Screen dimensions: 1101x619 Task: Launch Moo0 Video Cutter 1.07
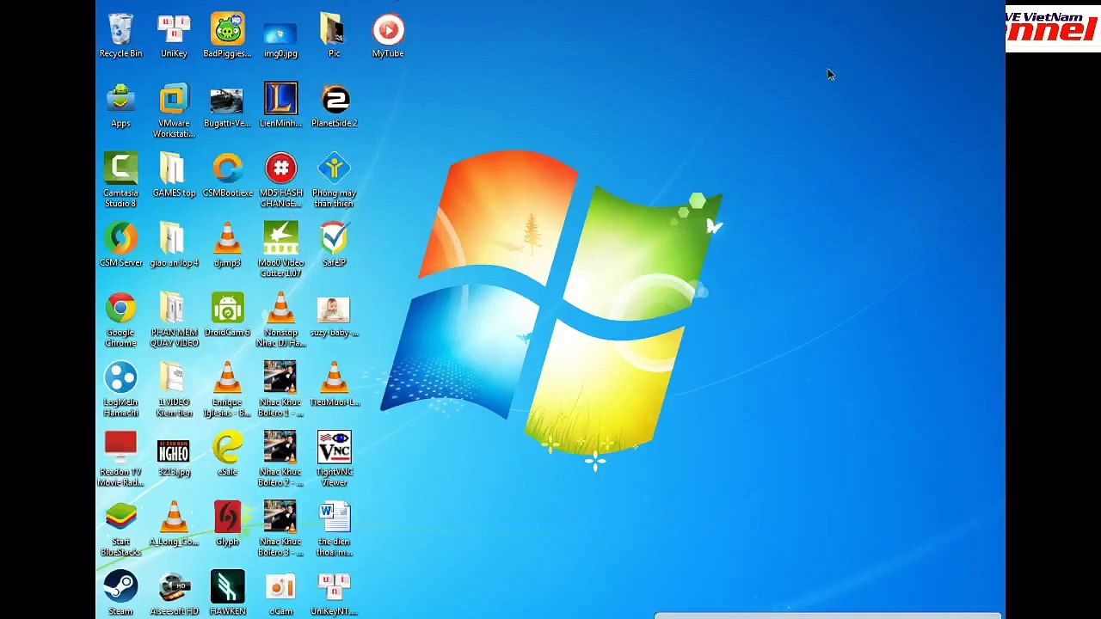(280, 249)
